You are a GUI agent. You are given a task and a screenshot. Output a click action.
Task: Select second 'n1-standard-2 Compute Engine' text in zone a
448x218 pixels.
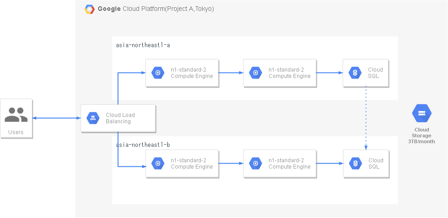(289, 73)
